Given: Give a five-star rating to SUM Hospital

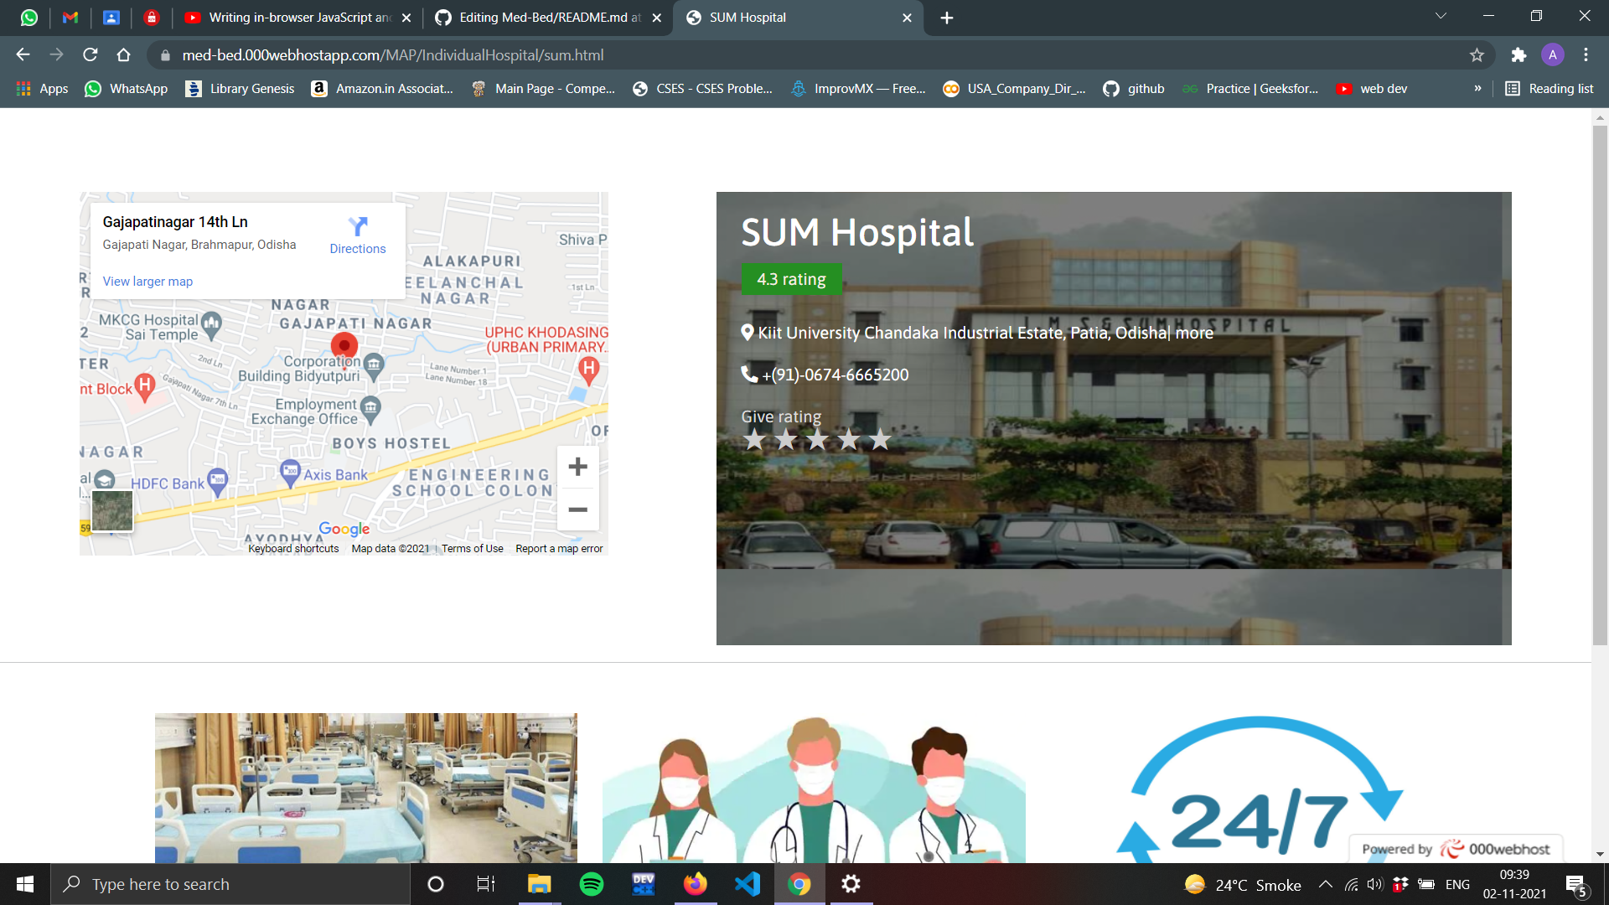Looking at the screenshot, I should point(879,437).
